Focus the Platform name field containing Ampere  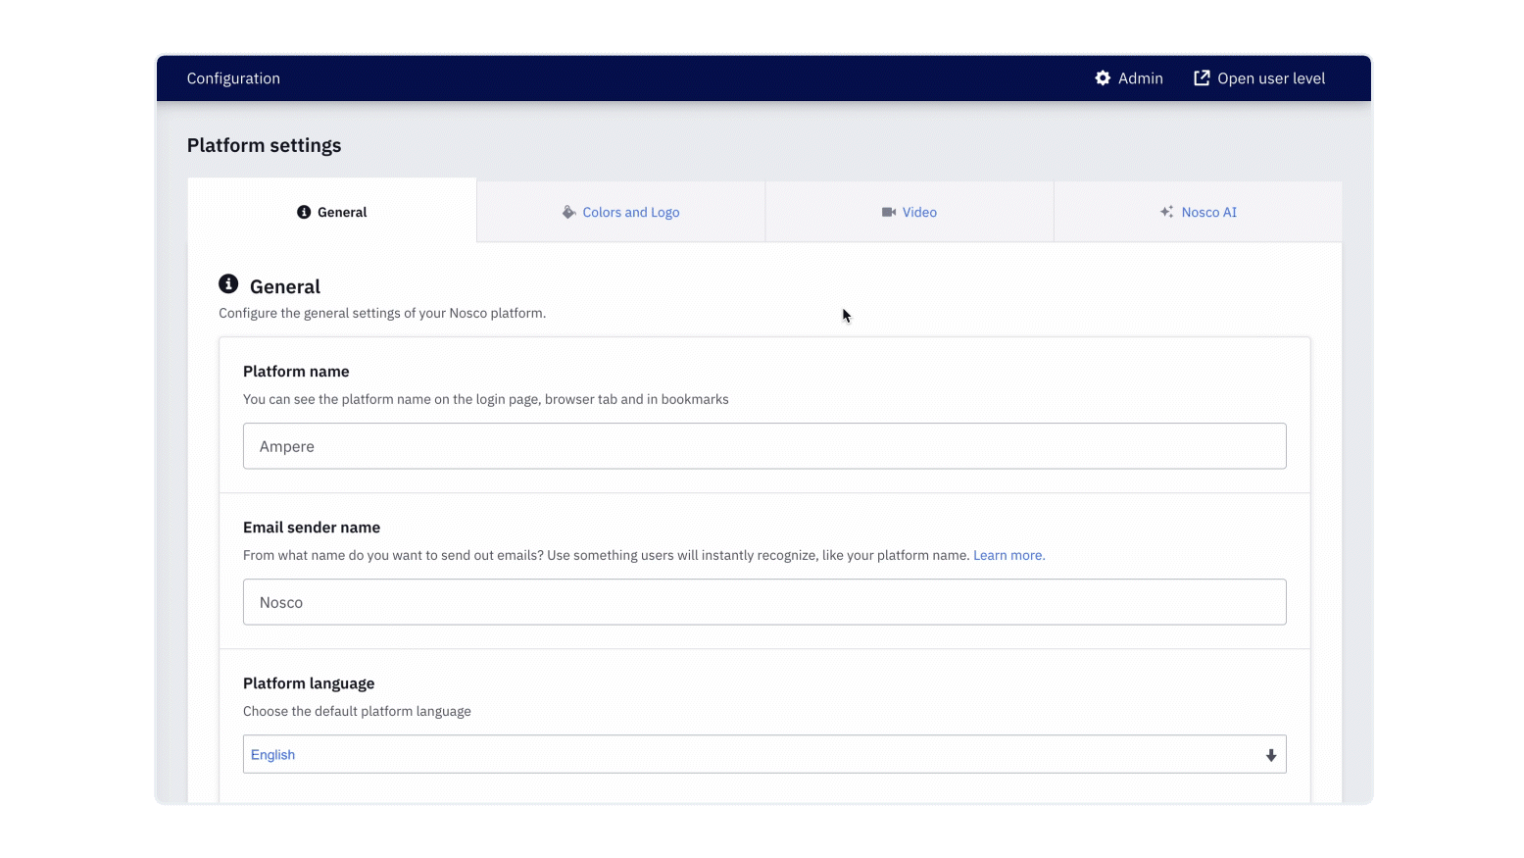764,446
